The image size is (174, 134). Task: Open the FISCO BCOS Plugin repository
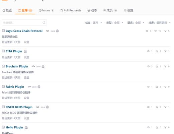(x=19, y=107)
